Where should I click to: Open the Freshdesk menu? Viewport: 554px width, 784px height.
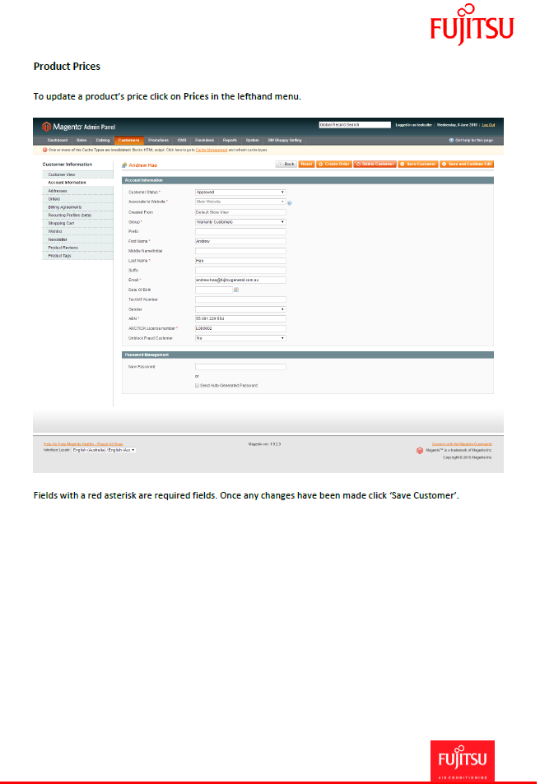pos(205,141)
